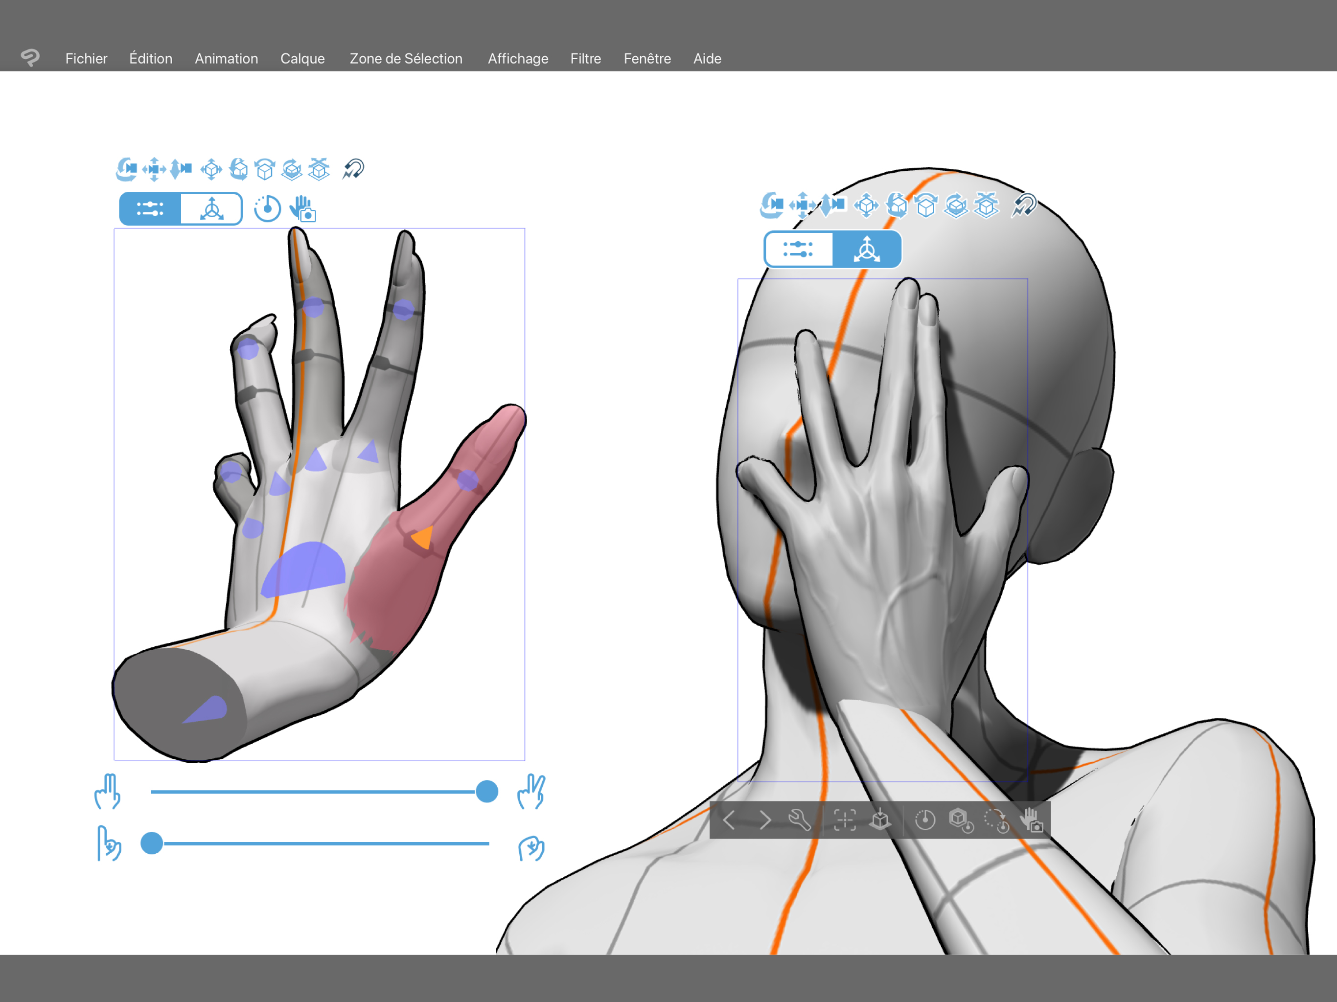The height and width of the screenshot is (1002, 1337).
Task: Click the open fingers spread hand button
Action: 531,792
